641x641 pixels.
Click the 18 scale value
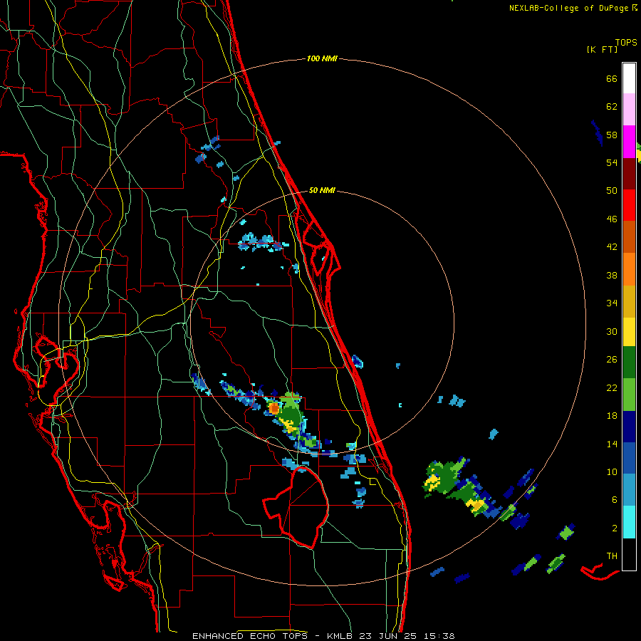pyautogui.click(x=612, y=415)
